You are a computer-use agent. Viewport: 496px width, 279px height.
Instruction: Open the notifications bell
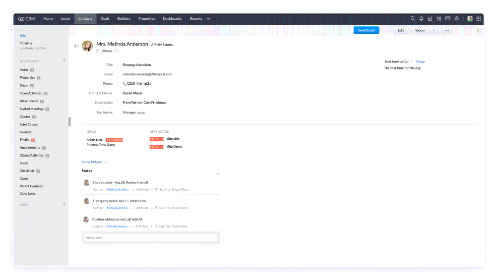(421, 19)
